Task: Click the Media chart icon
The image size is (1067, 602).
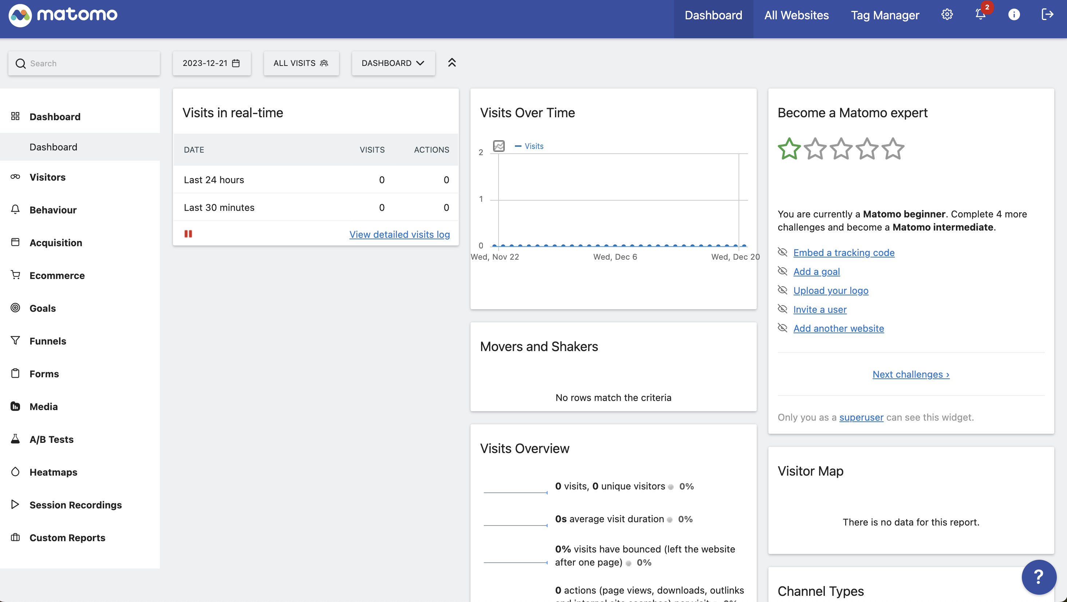Action: point(15,406)
